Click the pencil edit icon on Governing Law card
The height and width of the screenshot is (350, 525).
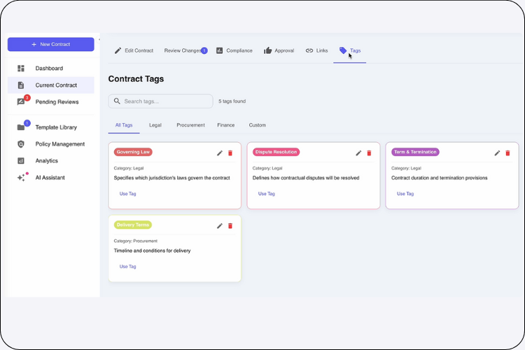coord(220,153)
